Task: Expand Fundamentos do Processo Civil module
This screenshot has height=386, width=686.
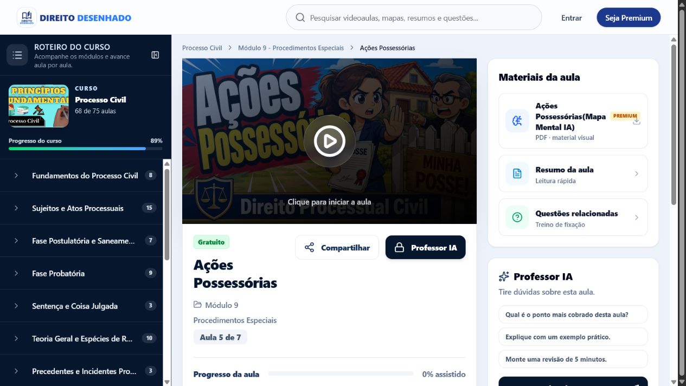Action: 81,176
